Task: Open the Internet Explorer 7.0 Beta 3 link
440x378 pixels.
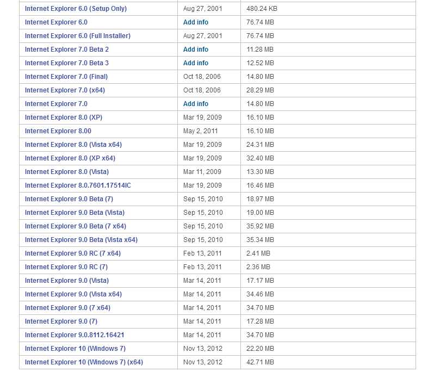Action: pyautogui.click(x=67, y=63)
